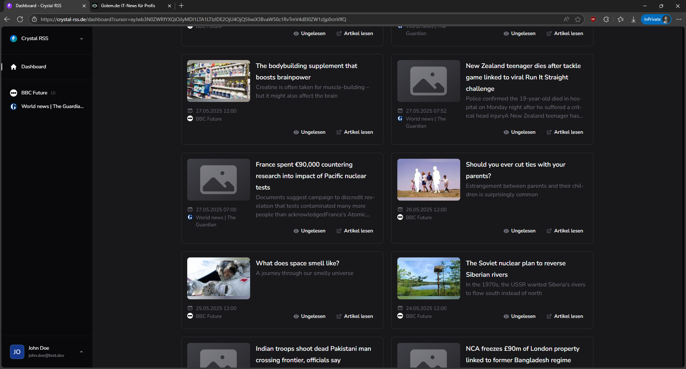686x369 pixels.
Task: Toggle Ungelesen on bodybuilding supplement article
Action: coord(309,132)
